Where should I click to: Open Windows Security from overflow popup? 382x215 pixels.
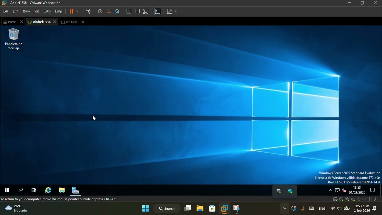pos(290,191)
